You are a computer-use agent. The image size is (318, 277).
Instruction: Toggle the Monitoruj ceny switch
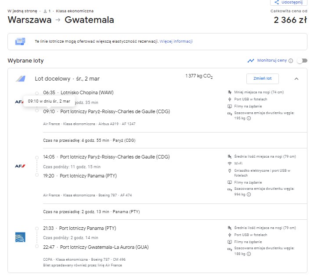[302, 61]
